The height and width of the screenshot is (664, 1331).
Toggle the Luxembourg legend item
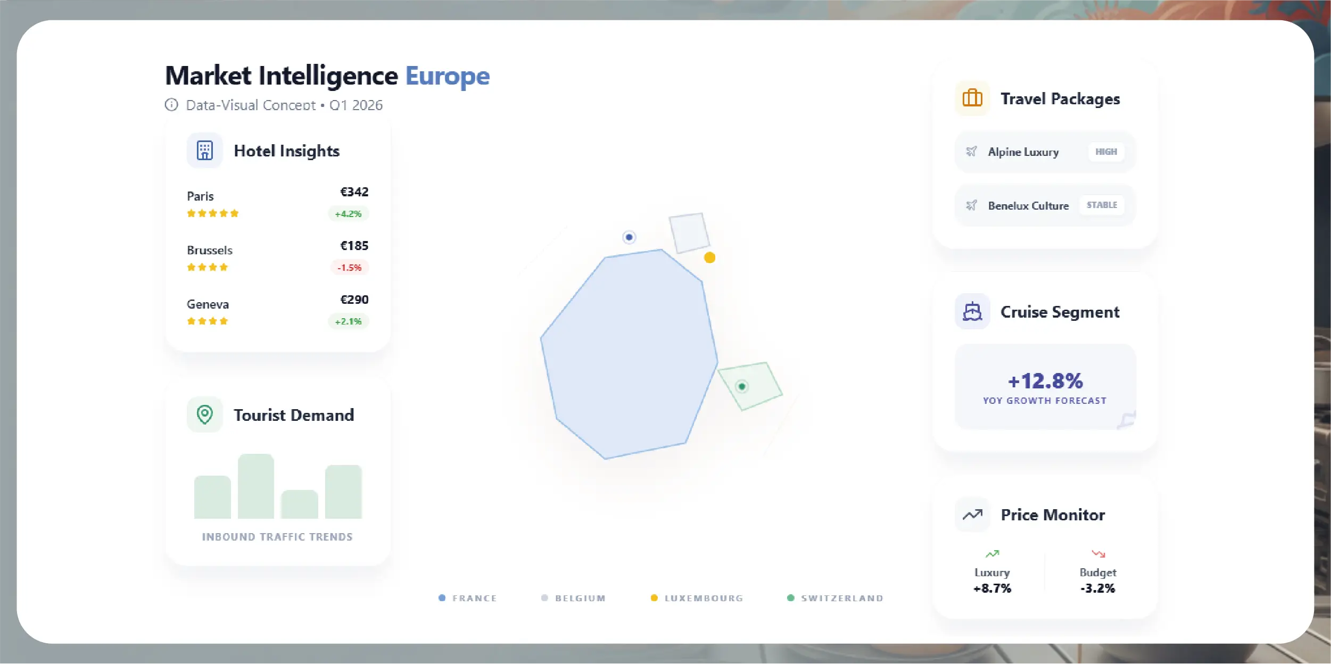pyautogui.click(x=697, y=598)
